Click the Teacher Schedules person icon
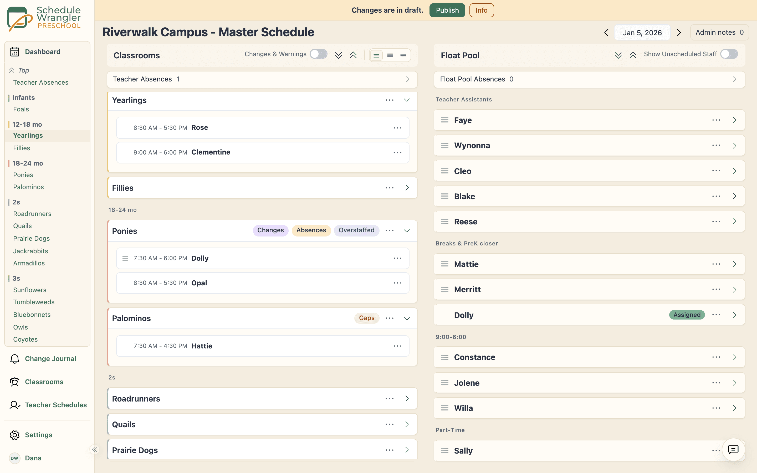The width and height of the screenshot is (757, 473). [x=15, y=405]
